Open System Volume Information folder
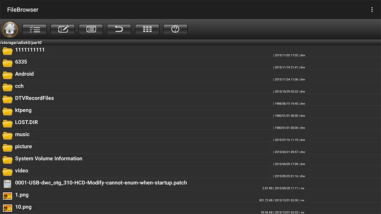381x214 pixels. (190, 160)
